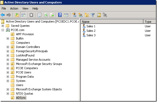The height and width of the screenshot is (102, 157).
Task: Click the Export List toolbar icon
Action: coord(52,15)
